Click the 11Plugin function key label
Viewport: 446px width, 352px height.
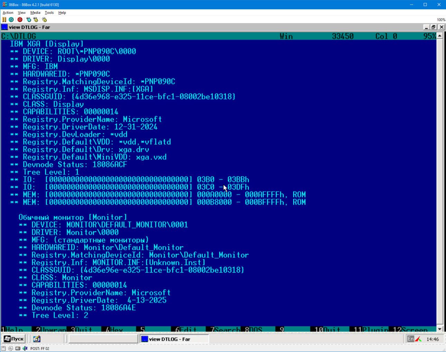point(371,330)
